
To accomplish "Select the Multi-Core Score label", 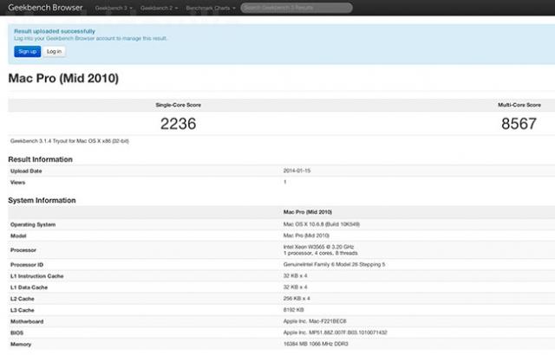I will tap(519, 105).
